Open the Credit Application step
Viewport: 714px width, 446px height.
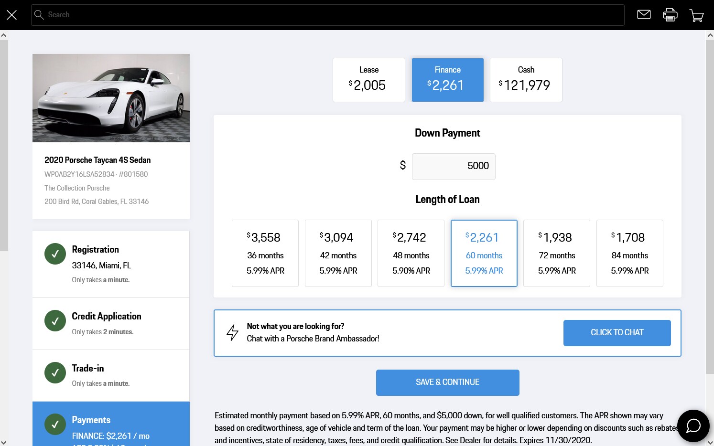111,324
